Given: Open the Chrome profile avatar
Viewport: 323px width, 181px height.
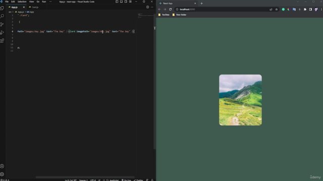Looking at the screenshot, I should (x=316, y=10).
